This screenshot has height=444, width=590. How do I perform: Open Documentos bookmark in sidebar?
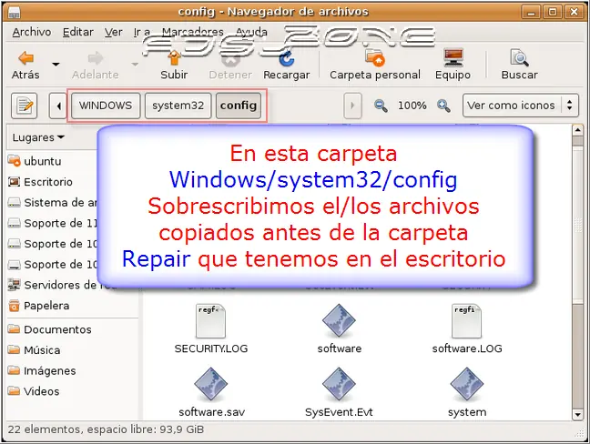49,329
